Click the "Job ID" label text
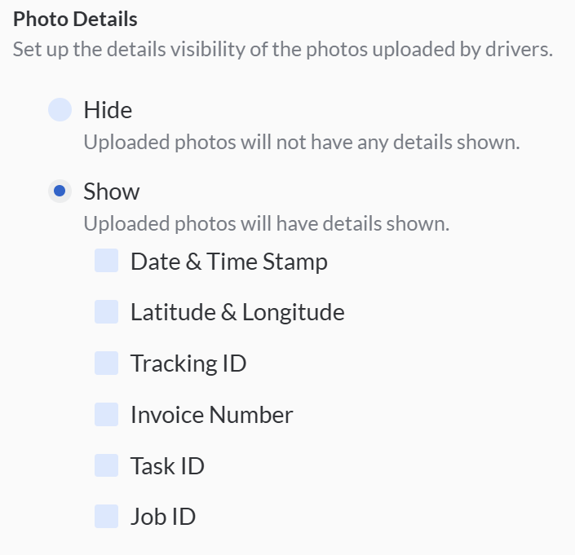575x555 pixels. [163, 517]
